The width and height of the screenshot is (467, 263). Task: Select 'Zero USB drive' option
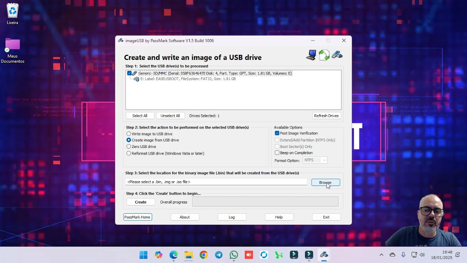[129, 147]
